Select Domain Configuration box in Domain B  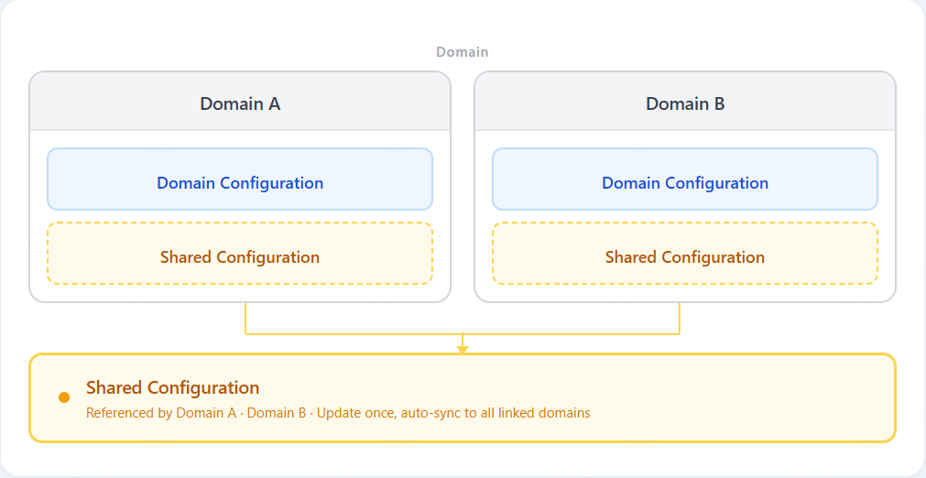pyautogui.click(x=685, y=179)
